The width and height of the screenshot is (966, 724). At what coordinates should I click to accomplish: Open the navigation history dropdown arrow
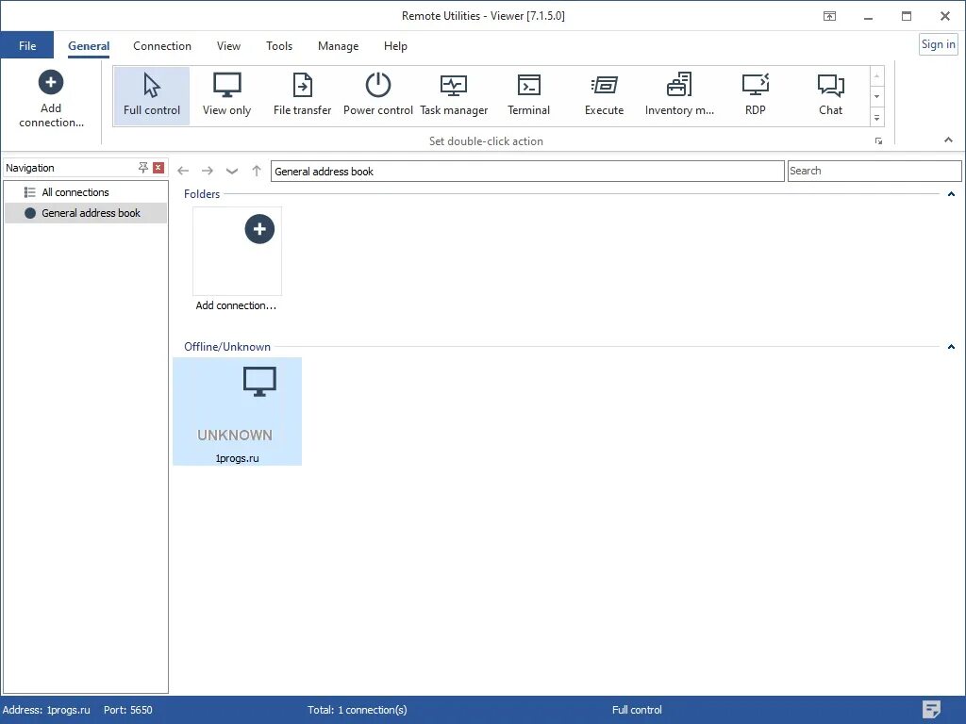(x=232, y=171)
